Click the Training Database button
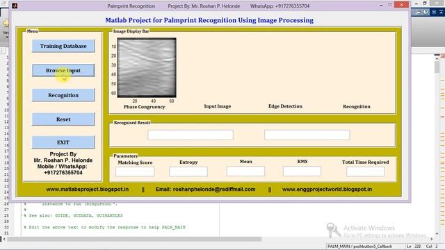Image resolution: width=445 pixels, height=250 pixels. [63, 46]
